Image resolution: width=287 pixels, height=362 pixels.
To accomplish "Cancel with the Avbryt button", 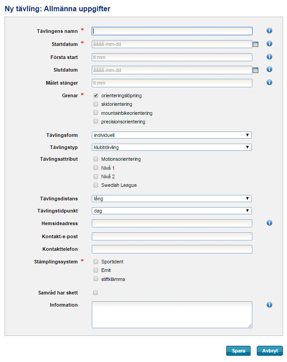I will [x=270, y=351].
